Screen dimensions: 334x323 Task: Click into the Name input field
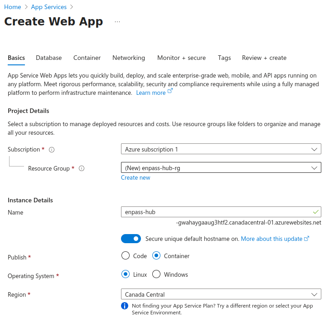pyautogui.click(x=221, y=212)
